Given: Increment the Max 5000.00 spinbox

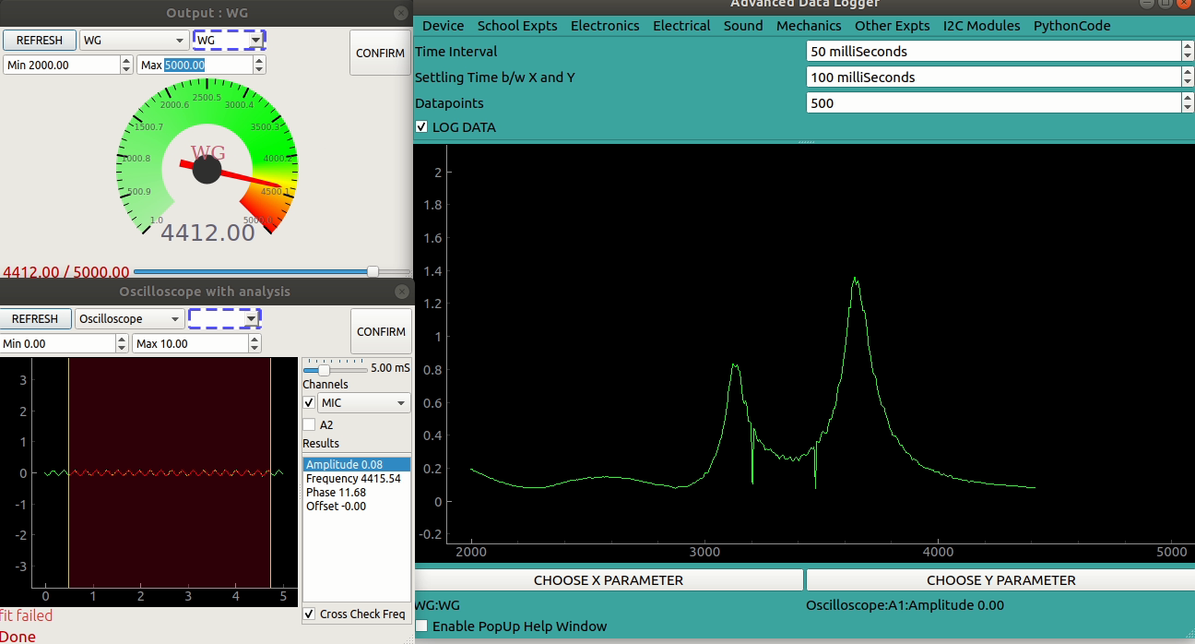Looking at the screenshot, I should pyautogui.click(x=259, y=60).
